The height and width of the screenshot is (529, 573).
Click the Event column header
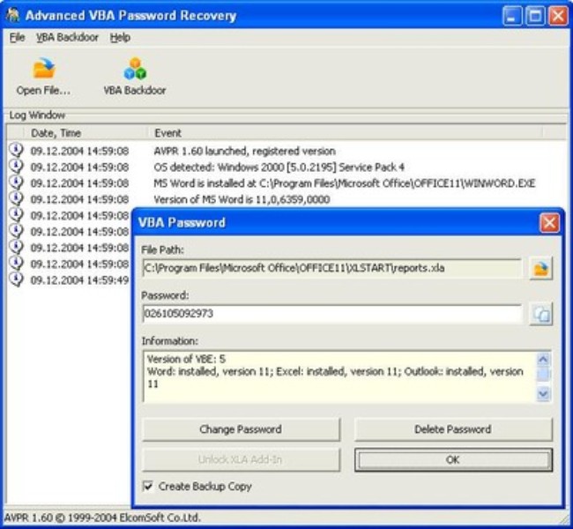coord(167,133)
